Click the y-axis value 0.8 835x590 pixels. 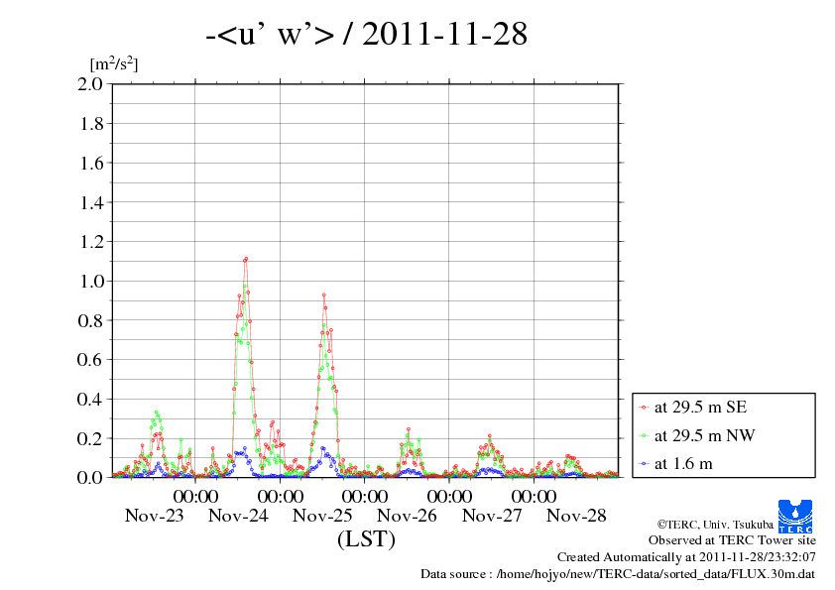click(x=90, y=320)
